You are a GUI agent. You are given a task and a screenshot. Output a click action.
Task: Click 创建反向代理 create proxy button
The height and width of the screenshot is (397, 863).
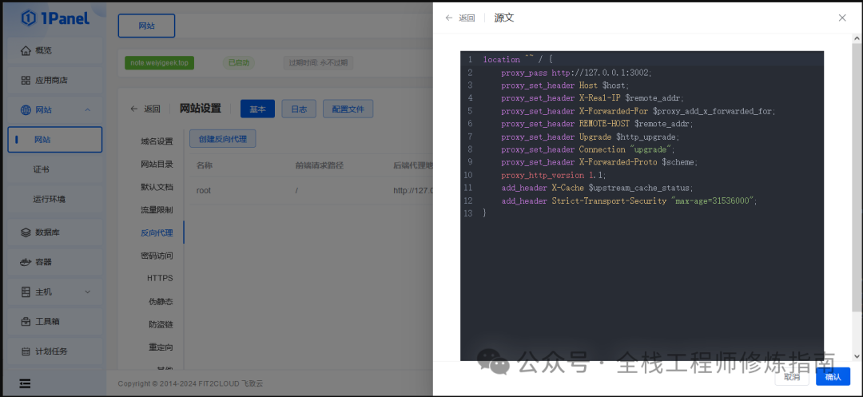point(222,139)
